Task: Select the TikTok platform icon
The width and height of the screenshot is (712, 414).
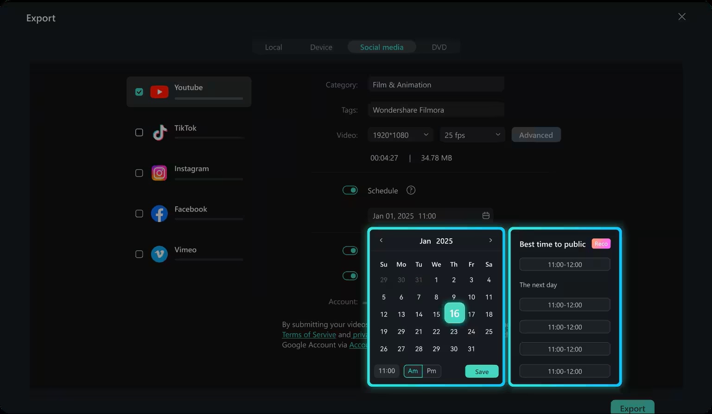Action: tap(159, 132)
